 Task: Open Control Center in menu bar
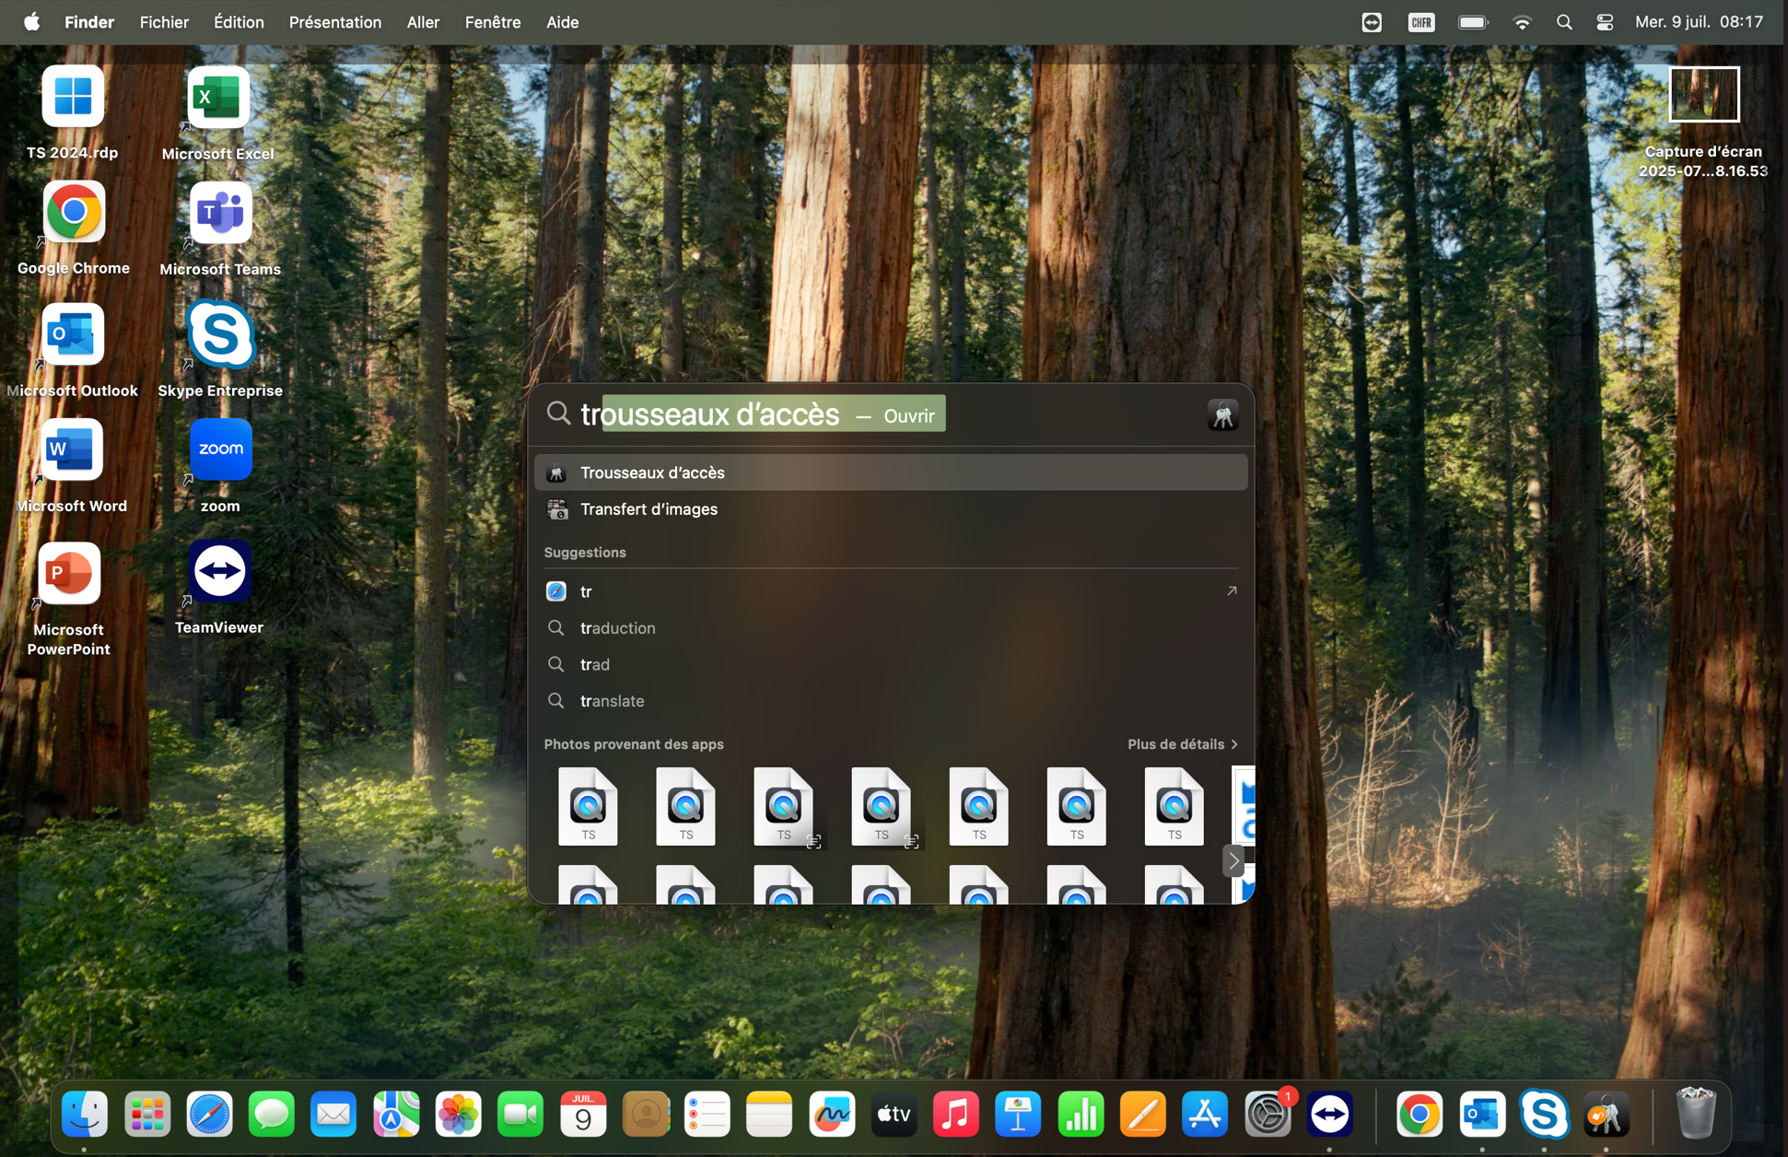click(1605, 22)
